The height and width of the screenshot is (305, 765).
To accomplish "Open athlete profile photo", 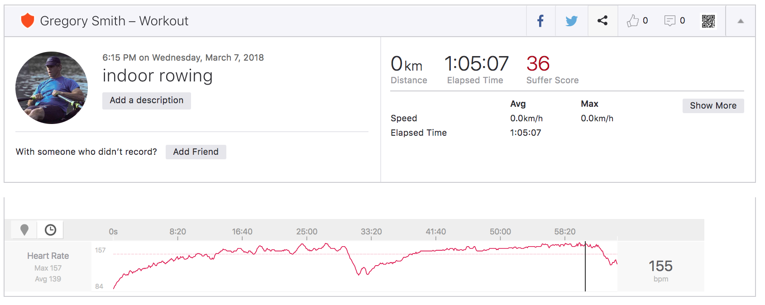I will coord(52,88).
